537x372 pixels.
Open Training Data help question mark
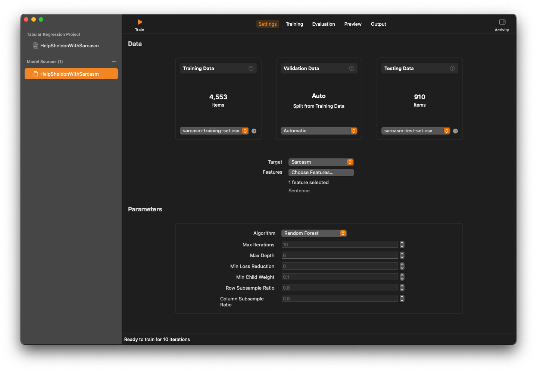coord(251,69)
